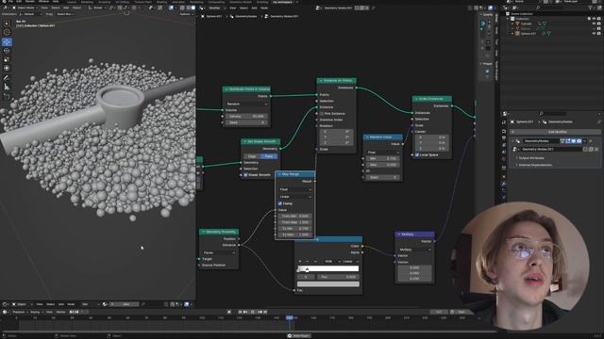
Task: Open Playback menu in timeline
Action: click(x=19, y=312)
